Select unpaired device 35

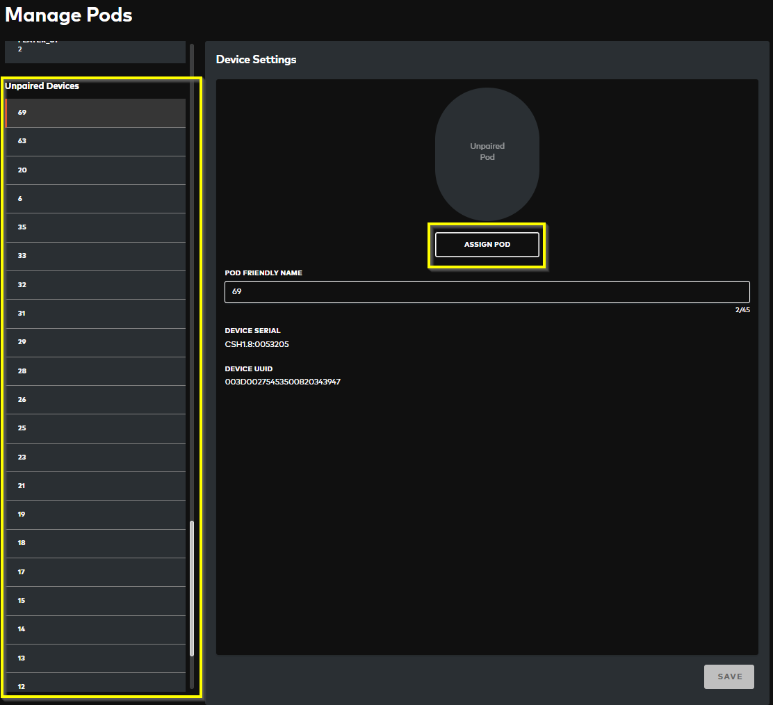pyautogui.click(x=95, y=227)
